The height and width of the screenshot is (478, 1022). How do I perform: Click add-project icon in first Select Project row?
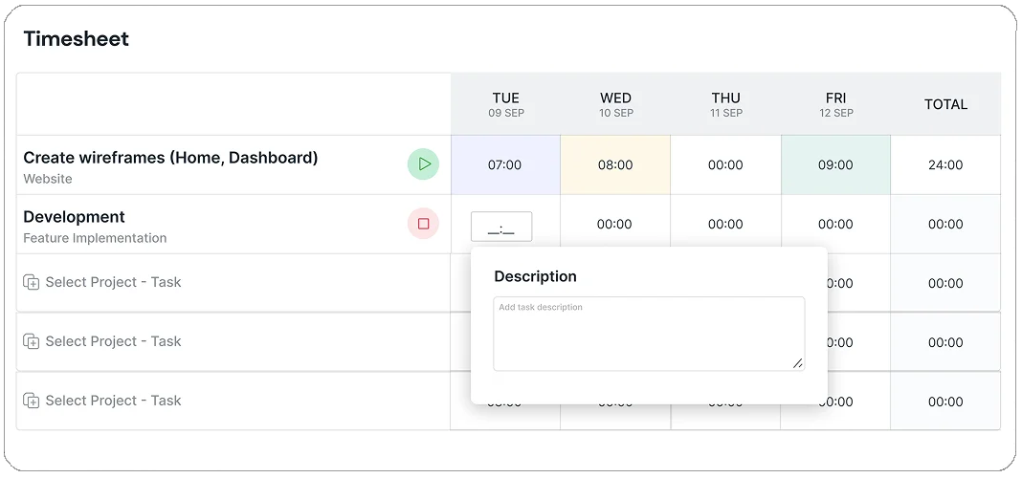[32, 283]
